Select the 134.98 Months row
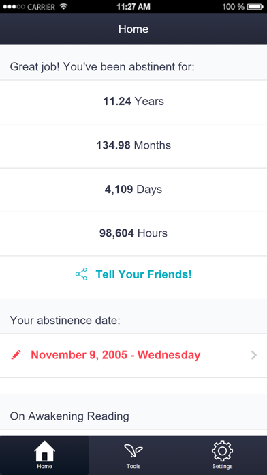Viewport: 267px width, 475px height. (133, 146)
